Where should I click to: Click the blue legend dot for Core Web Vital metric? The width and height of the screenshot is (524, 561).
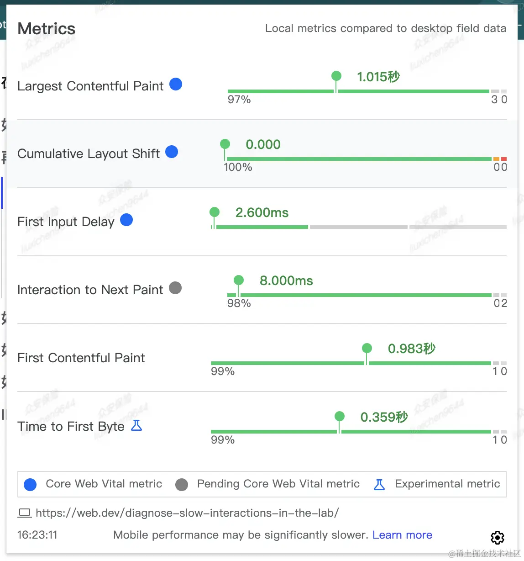[x=30, y=484]
